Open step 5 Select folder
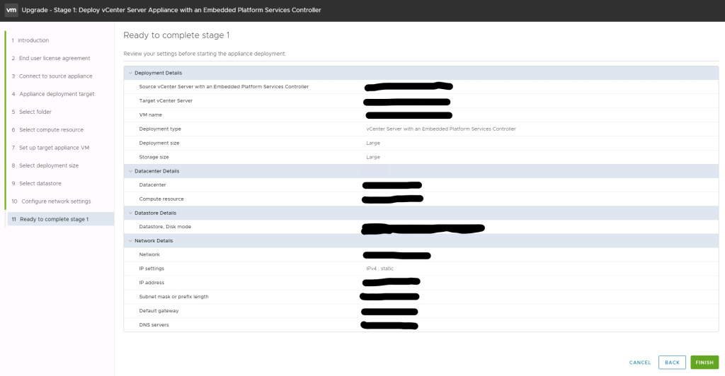The image size is (725, 376). coord(31,112)
